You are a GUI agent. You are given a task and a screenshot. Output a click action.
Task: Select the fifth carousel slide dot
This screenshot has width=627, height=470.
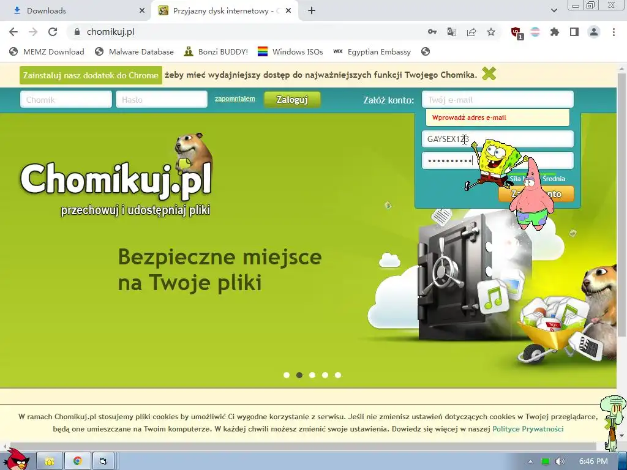coord(338,375)
